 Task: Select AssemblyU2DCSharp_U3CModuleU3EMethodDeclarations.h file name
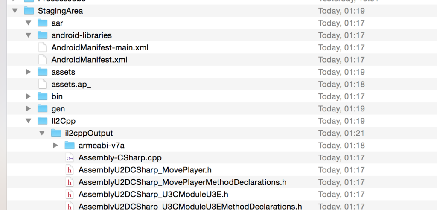(x=190, y=207)
